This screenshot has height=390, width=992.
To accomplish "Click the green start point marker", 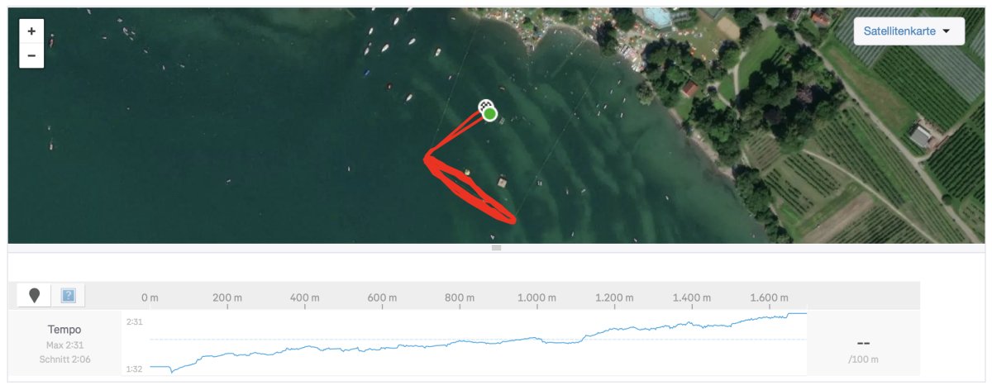I will [490, 114].
